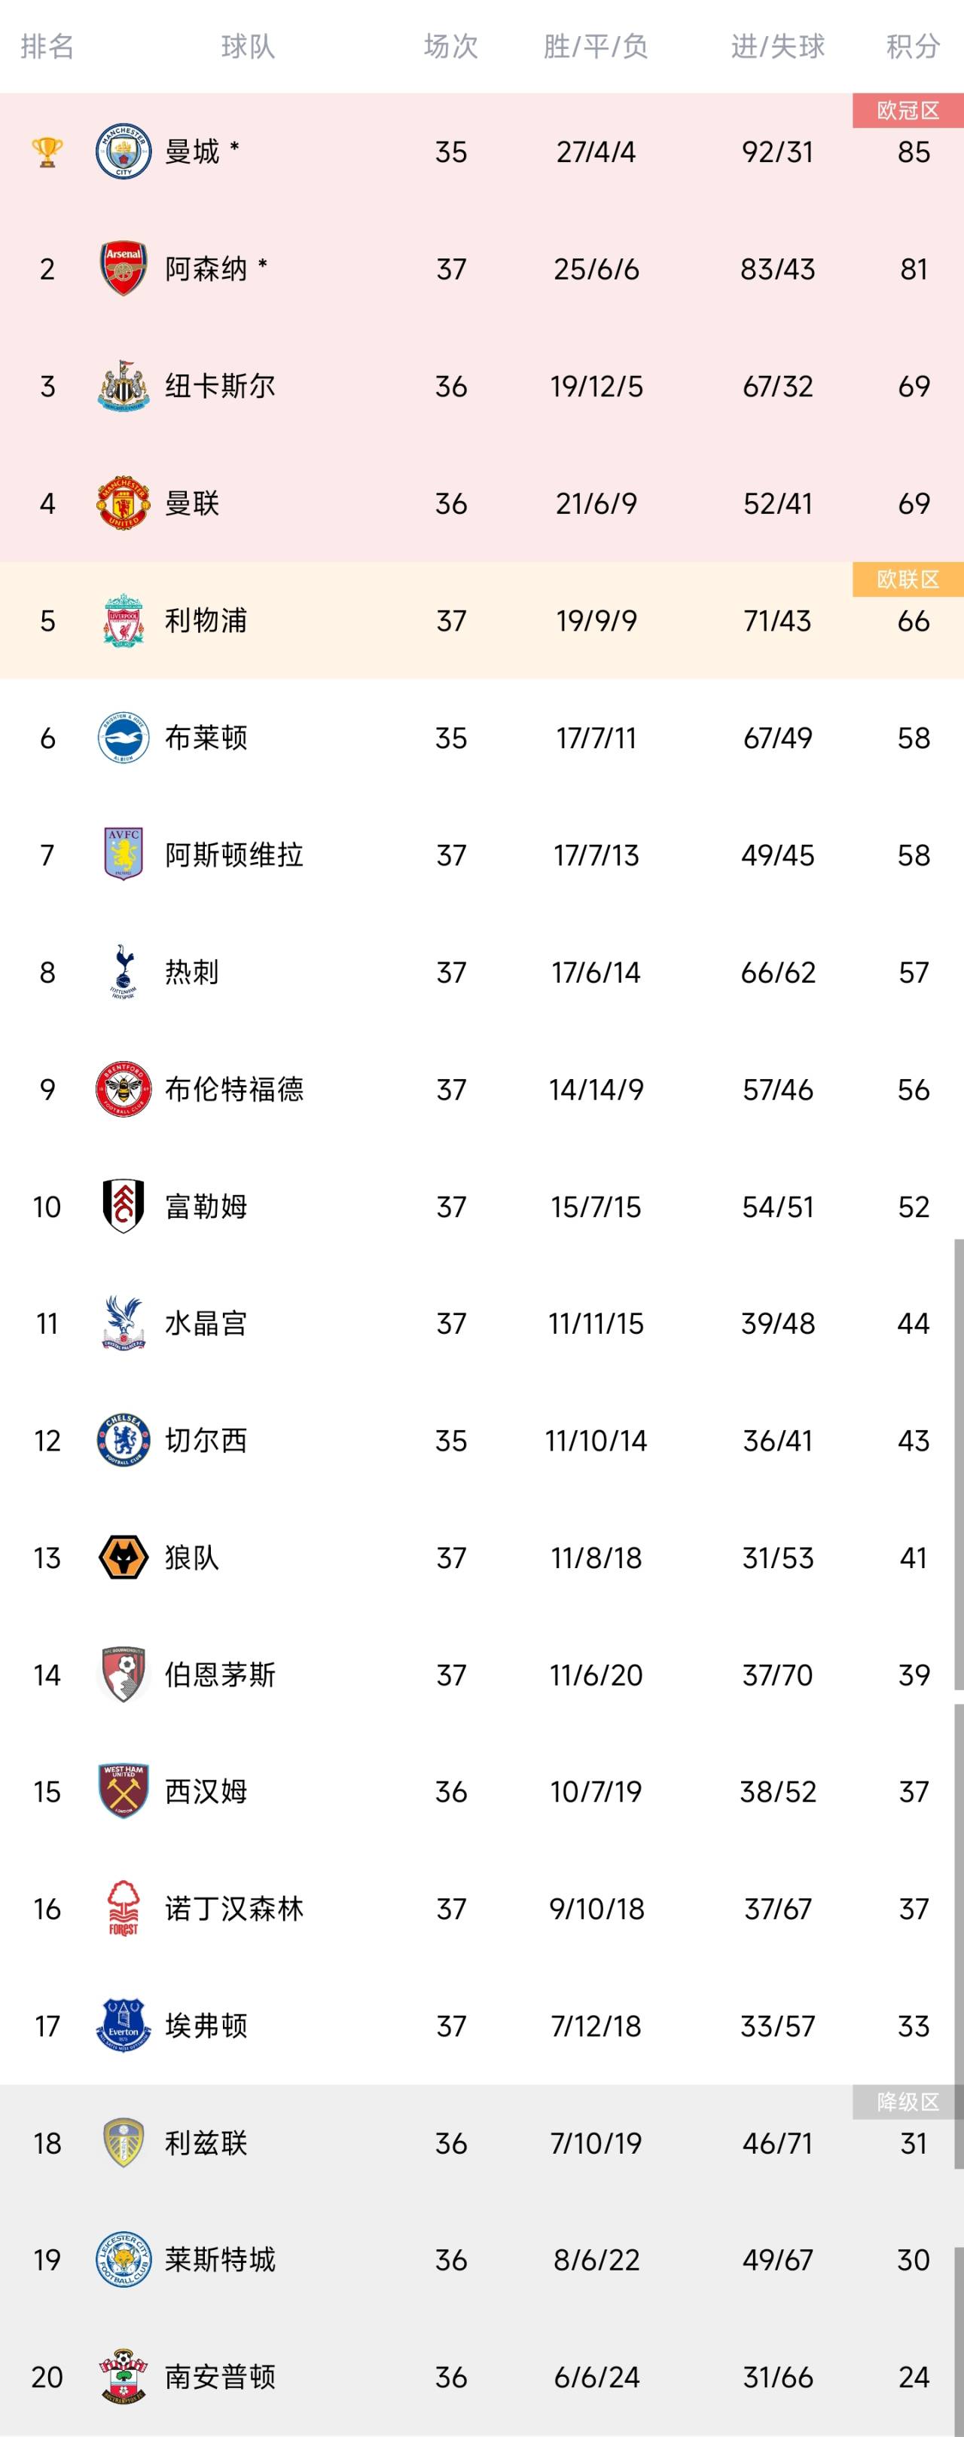Click the 阿斯顿维拉 team name
964x2437 pixels.
click(x=233, y=855)
